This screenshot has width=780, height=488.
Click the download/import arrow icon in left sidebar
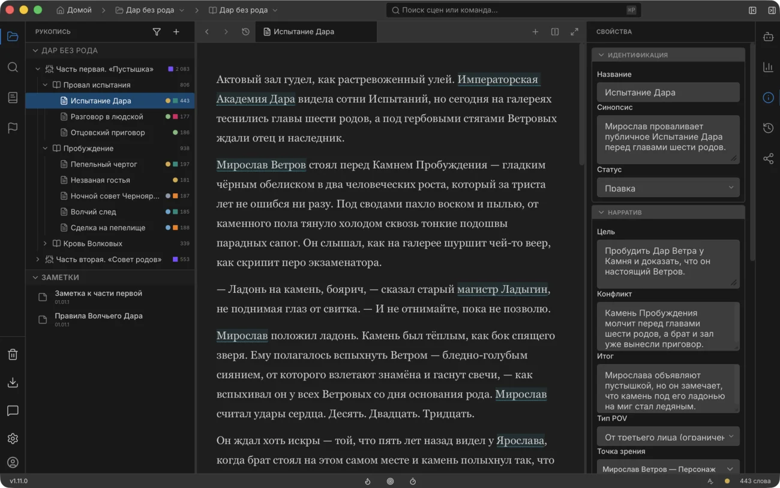(x=13, y=382)
